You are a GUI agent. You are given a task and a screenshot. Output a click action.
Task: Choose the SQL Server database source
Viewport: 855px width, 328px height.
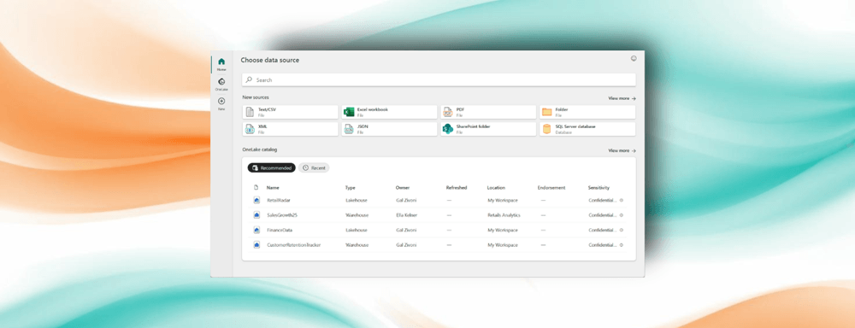click(587, 129)
